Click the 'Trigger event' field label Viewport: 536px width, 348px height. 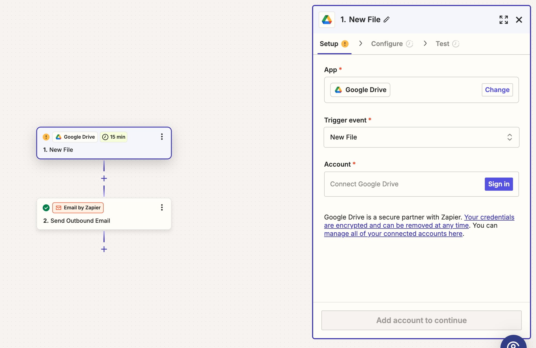345,120
